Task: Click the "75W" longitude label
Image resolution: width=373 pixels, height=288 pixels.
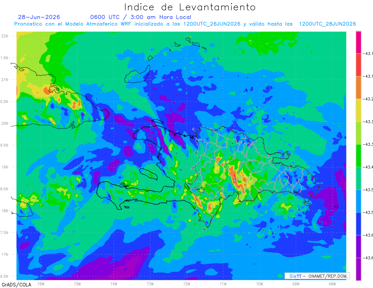Action: (77, 284)
